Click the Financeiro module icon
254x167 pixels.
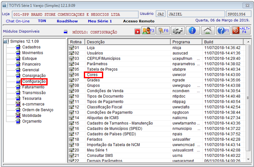18,64
